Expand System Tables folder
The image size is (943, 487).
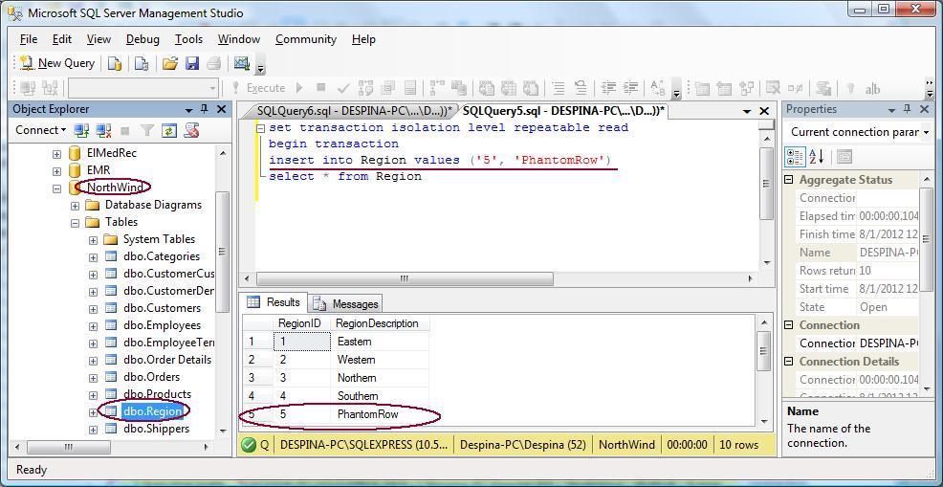click(x=93, y=240)
